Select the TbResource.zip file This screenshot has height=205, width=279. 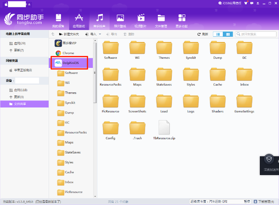pyautogui.click(x=164, y=130)
